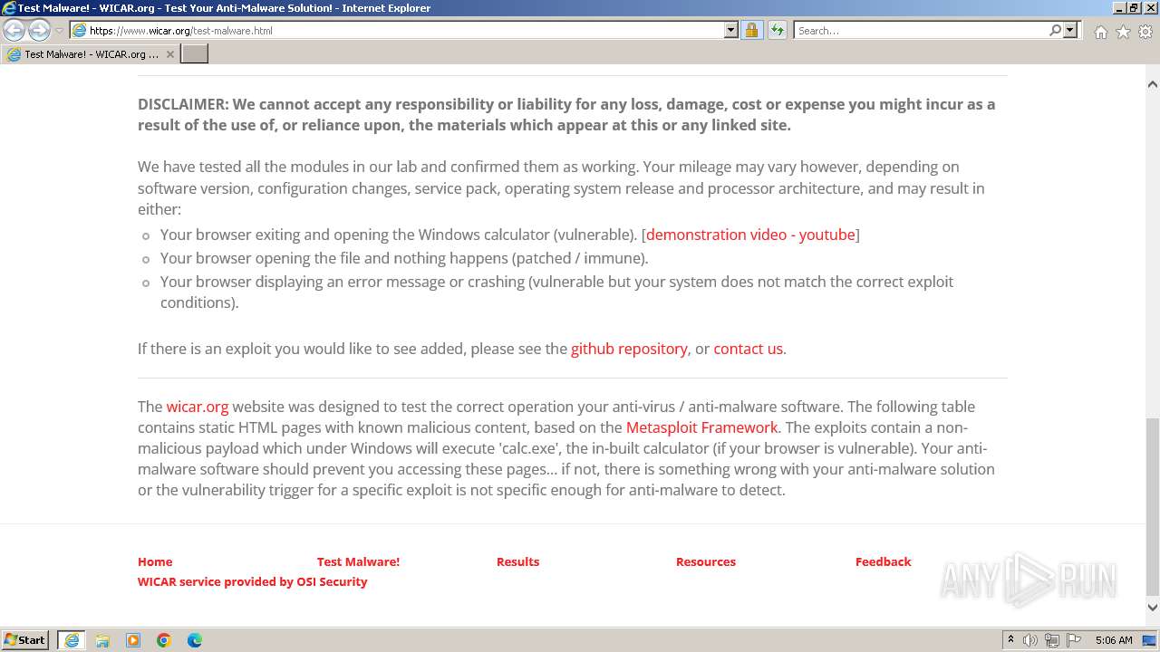Refresh the page with the refresh icon
This screenshot has width=1160, height=652.
pyautogui.click(x=777, y=30)
